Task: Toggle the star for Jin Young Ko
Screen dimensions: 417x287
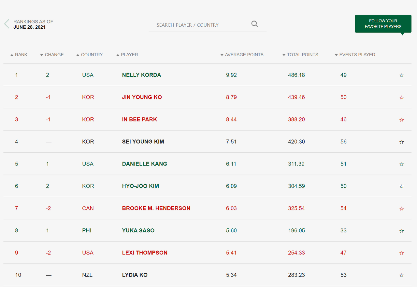Action: [x=401, y=97]
